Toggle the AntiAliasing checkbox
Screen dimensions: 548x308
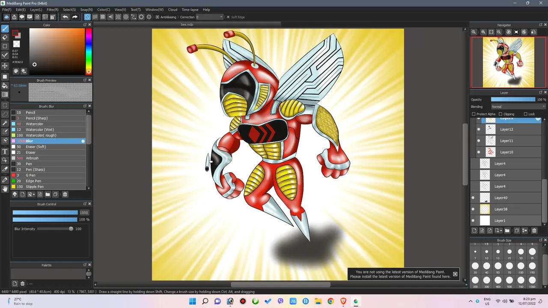click(157, 17)
